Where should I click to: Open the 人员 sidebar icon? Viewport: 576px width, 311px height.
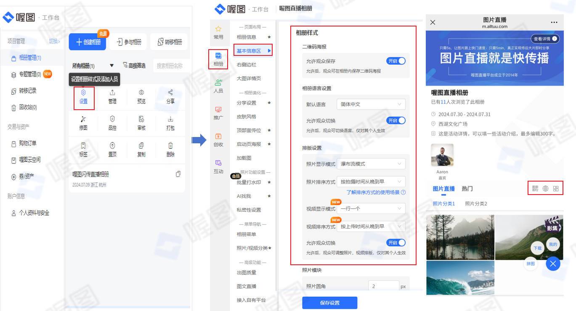click(218, 82)
